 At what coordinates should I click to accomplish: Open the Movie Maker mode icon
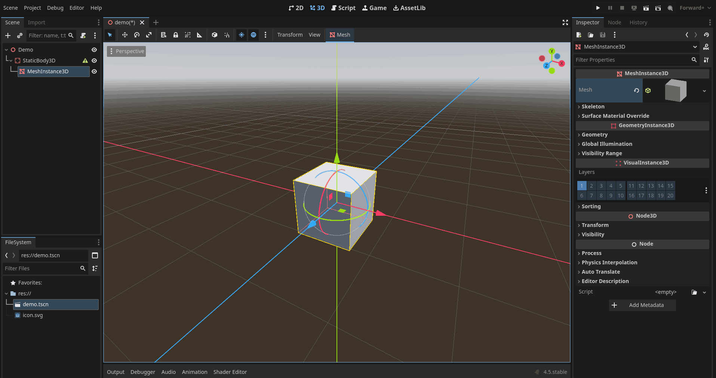click(670, 8)
